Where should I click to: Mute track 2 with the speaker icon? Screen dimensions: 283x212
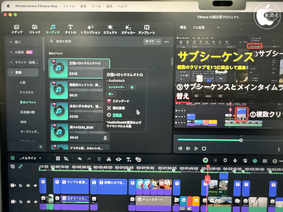[x=28, y=185]
